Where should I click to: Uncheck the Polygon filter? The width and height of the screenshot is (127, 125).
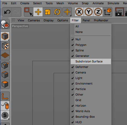tap(91, 45)
